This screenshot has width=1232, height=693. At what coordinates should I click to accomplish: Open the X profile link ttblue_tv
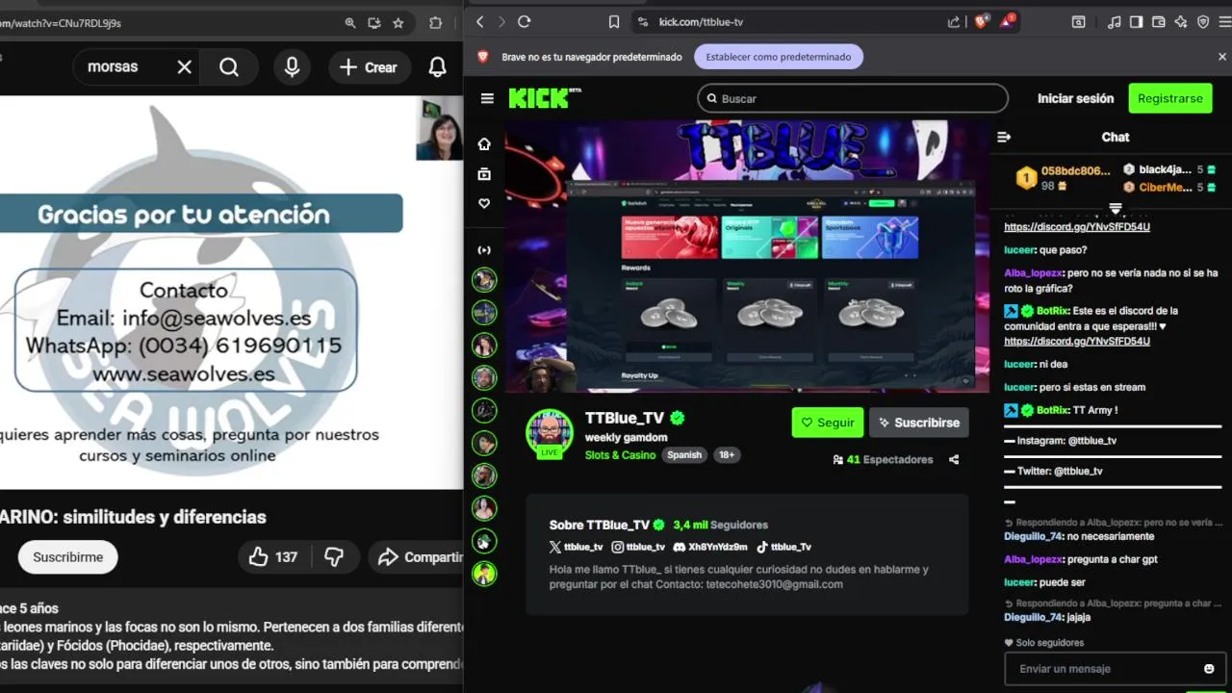(x=576, y=547)
